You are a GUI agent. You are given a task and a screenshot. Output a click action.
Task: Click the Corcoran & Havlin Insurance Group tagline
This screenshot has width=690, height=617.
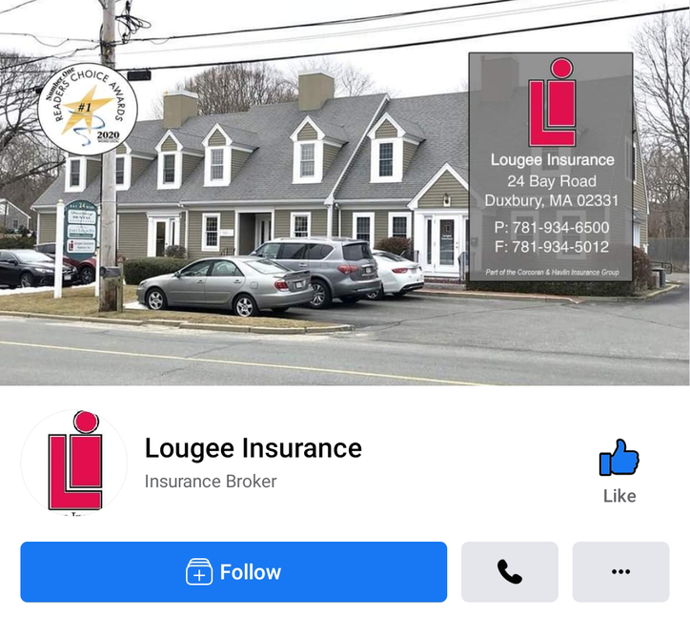click(x=552, y=272)
